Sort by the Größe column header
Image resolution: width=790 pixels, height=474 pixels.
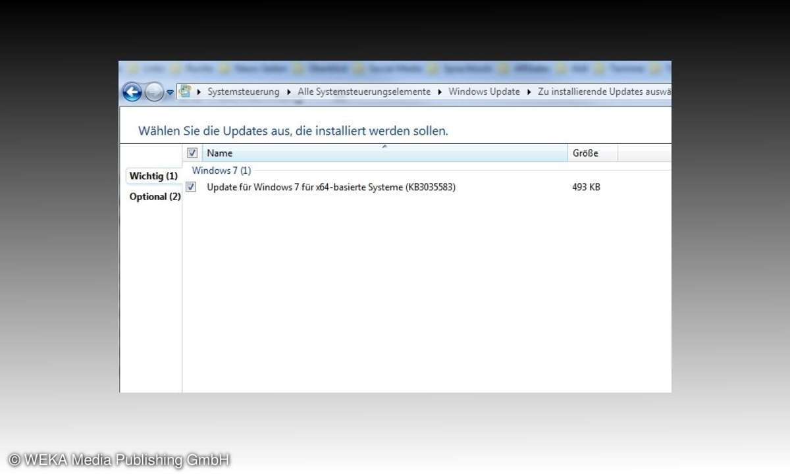tap(592, 153)
